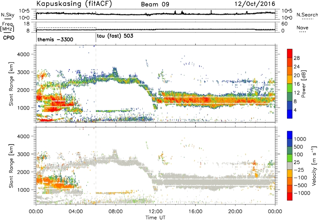Click the Power [dB] colorbar label
The height and width of the screenshot is (220, 318).
coord(304,84)
